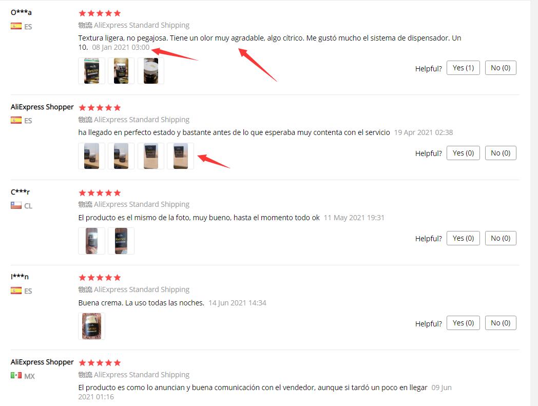538x406 pixels.
Task: Open second photo in C***r's review
Action: (121, 241)
